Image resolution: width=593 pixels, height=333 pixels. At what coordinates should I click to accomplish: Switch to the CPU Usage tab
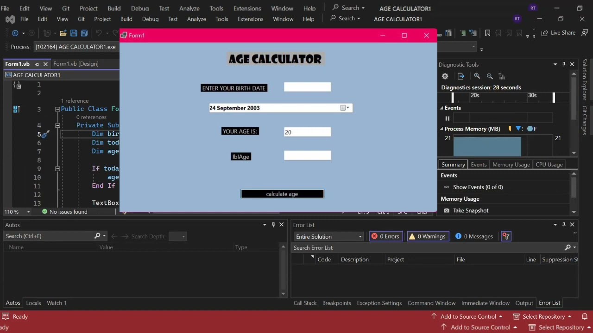point(549,165)
